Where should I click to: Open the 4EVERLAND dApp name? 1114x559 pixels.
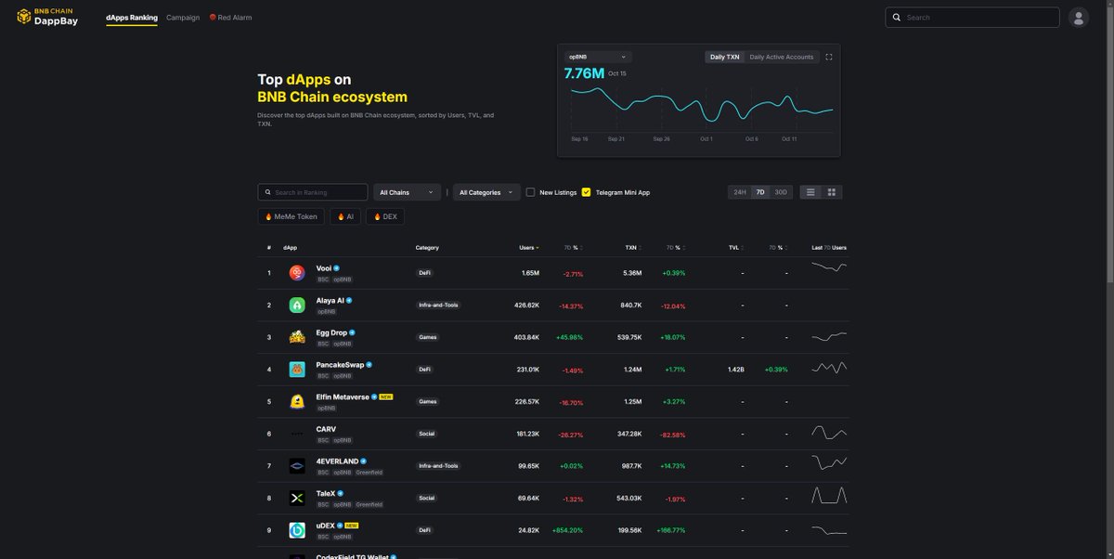coord(337,461)
